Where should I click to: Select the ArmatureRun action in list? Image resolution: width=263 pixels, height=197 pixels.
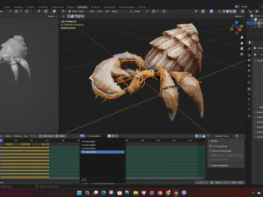[x=102, y=148]
